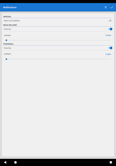Viewport: 116px width, 166px height.
Task: Confirm notification settings with the checkmark icon
Action: (112, 7)
